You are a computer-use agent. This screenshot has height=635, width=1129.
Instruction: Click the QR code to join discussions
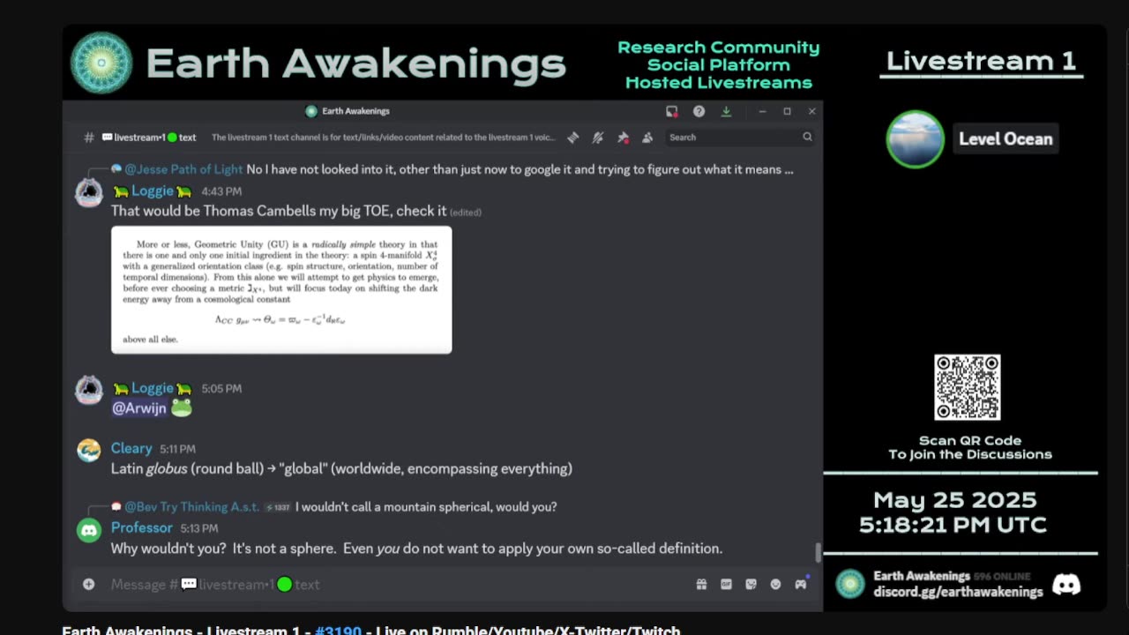tap(968, 387)
